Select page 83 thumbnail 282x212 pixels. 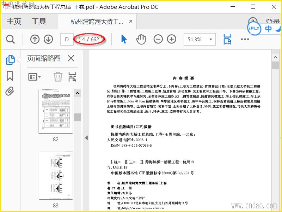tap(56, 176)
